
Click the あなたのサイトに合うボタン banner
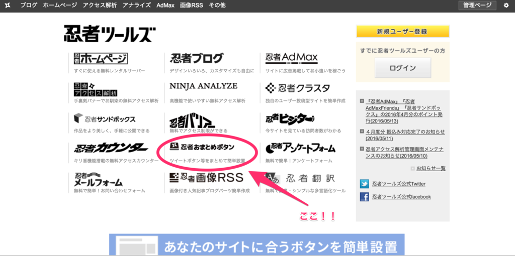(x=257, y=244)
